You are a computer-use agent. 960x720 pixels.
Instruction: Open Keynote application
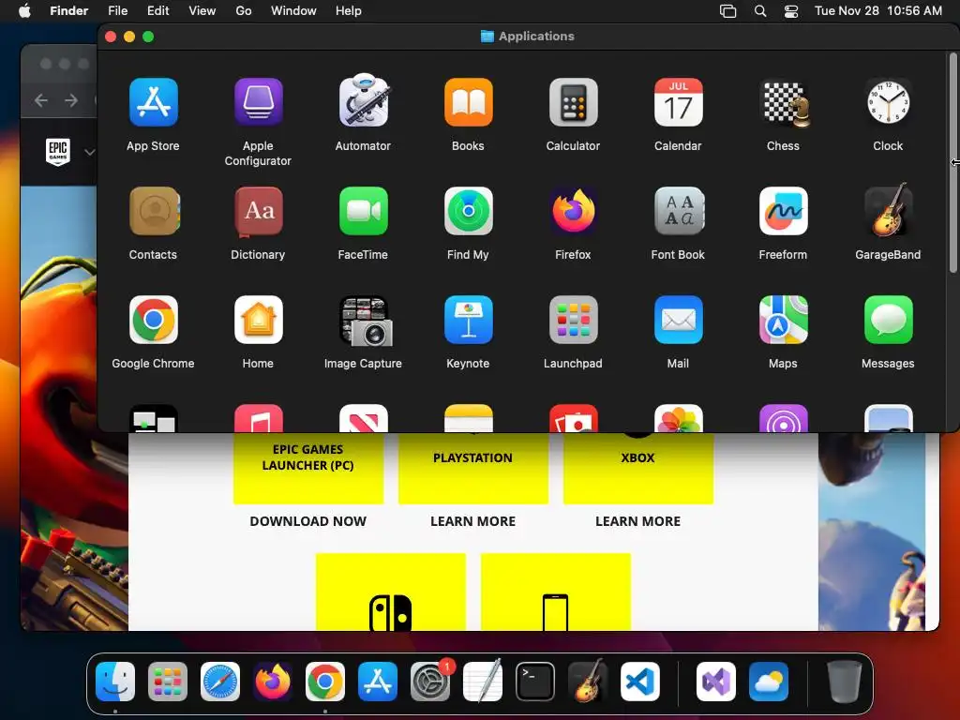(x=468, y=320)
